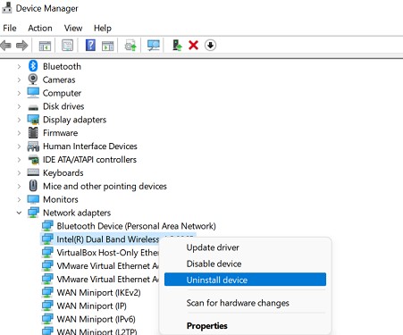This screenshot has height=335, width=403.
Task: Click the black down-arrow Disable toolbar icon
Action: pos(210,46)
